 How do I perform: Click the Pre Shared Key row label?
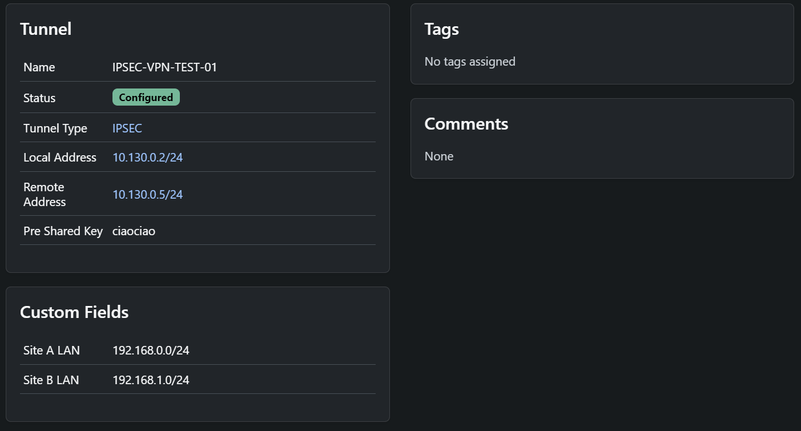[63, 231]
